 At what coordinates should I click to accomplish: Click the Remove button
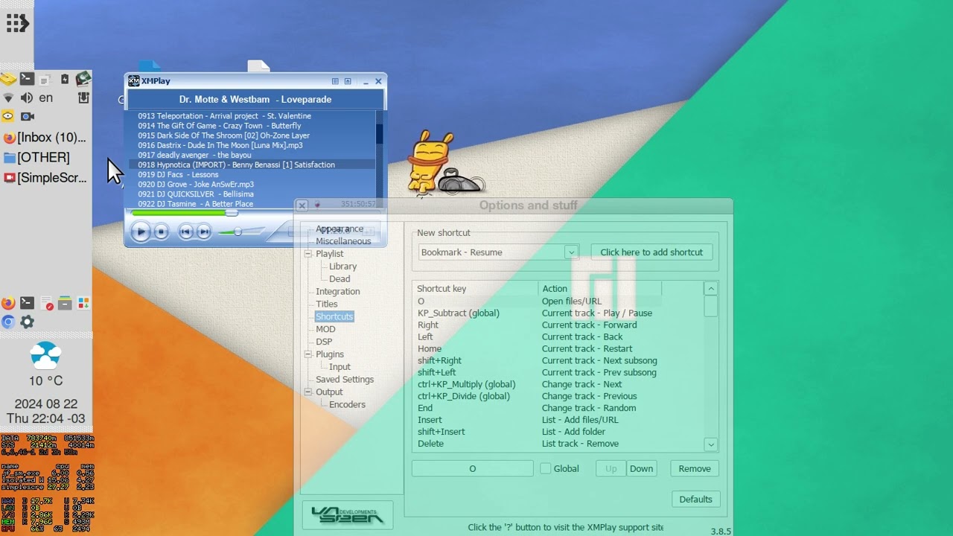[695, 468]
